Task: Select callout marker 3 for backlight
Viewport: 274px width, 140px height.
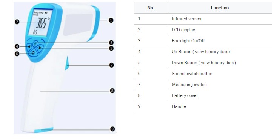Action: pyautogui.click(x=111, y=43)
